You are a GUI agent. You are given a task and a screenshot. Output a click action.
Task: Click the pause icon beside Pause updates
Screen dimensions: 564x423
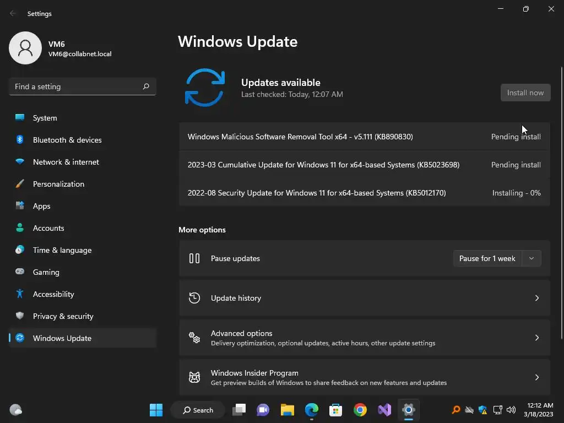click(194, 258)
